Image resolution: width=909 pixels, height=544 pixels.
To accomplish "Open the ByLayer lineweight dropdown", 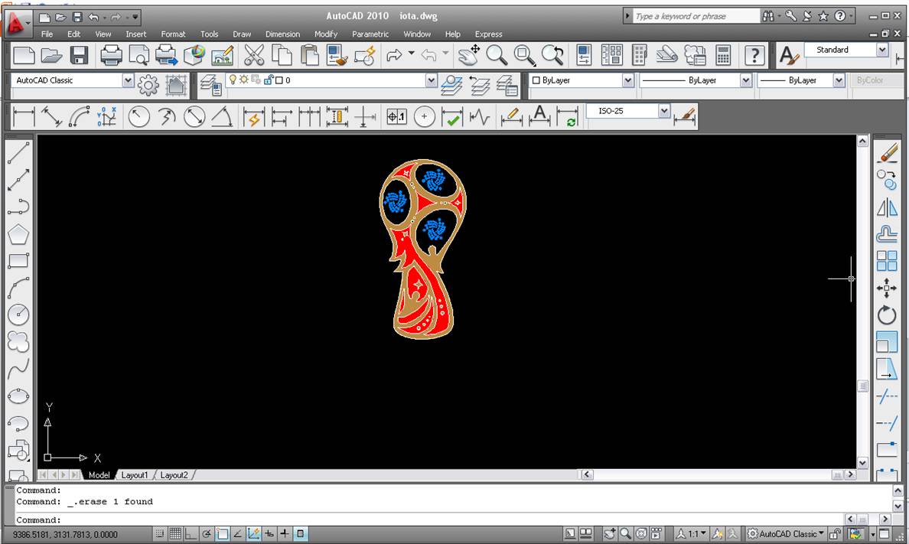I will coord(839,80).
